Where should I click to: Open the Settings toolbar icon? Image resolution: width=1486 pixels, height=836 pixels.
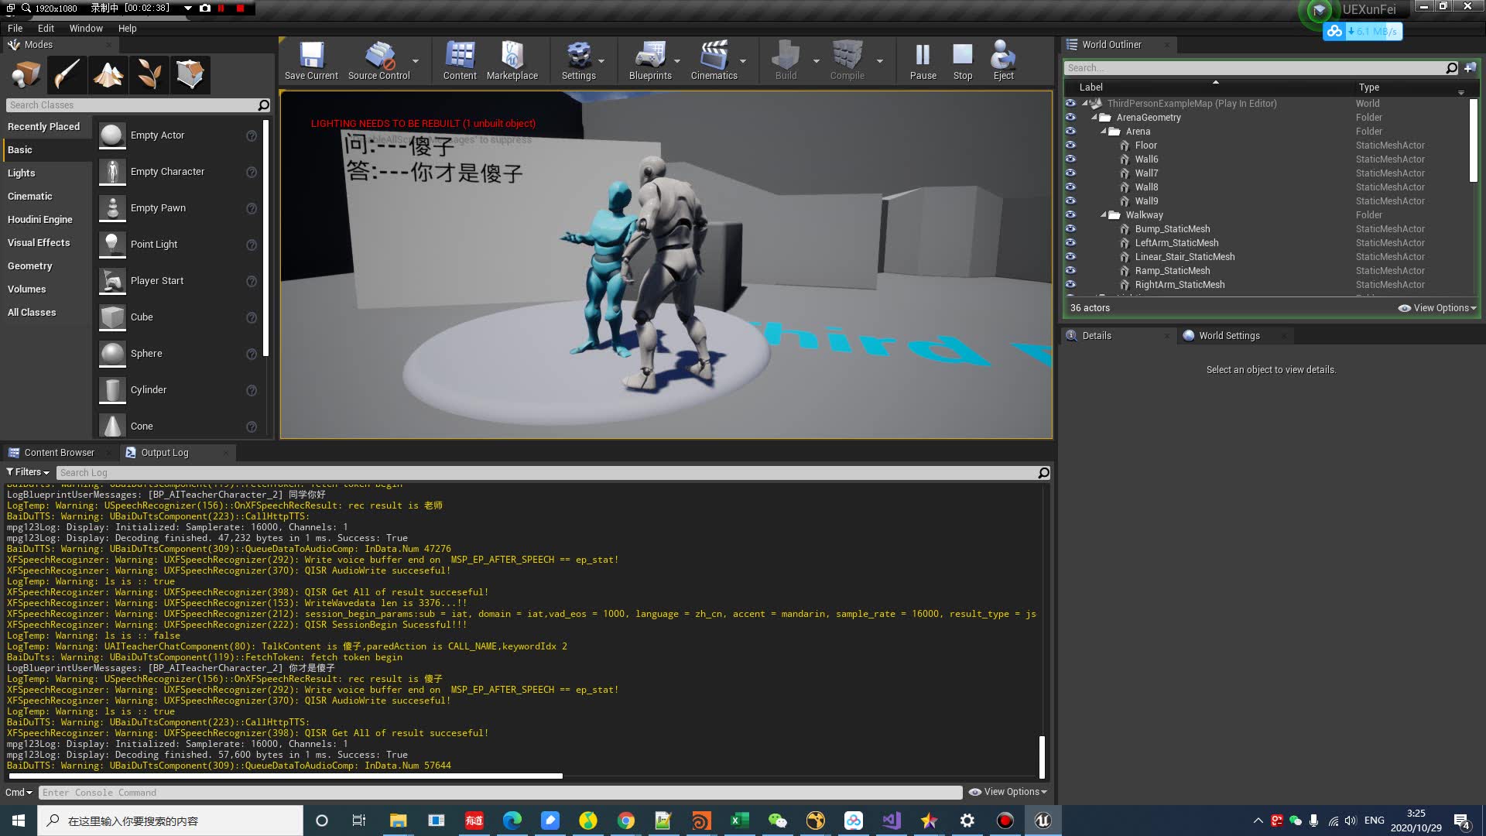click(x=578, y=60)
